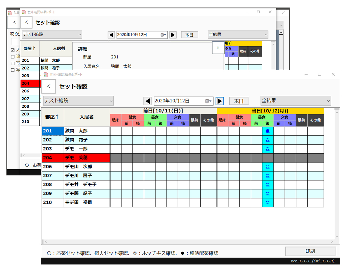Sort by the 部屋↑ column header in front table

pyautogui.click(x=52, y=117)
